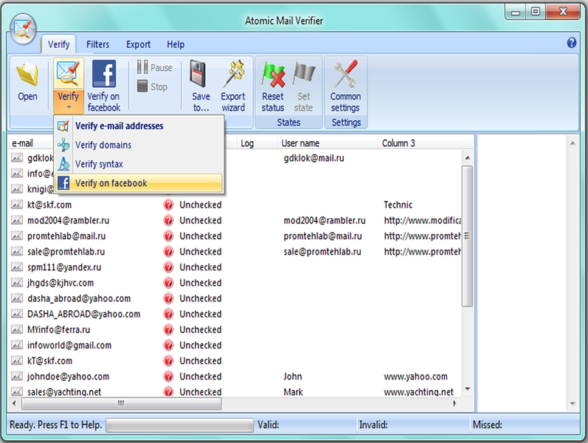Screen dimensions: 588x443
Task: Click the right panel scroll-down arrow
Action: pos(573,404)
